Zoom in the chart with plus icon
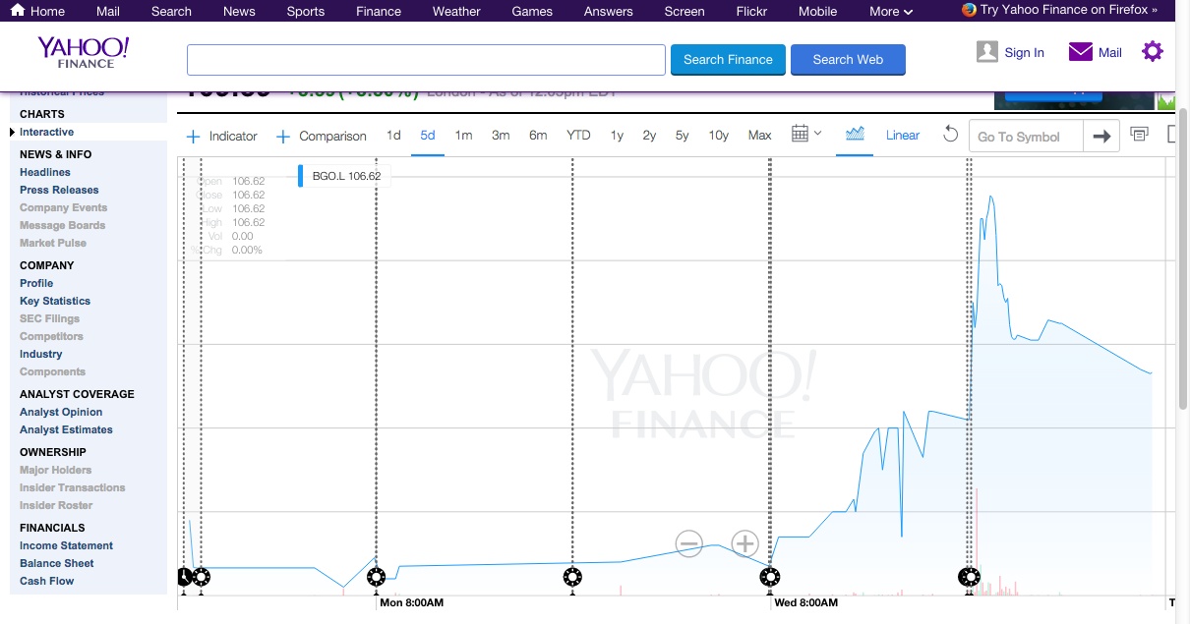 coord(745,543)
